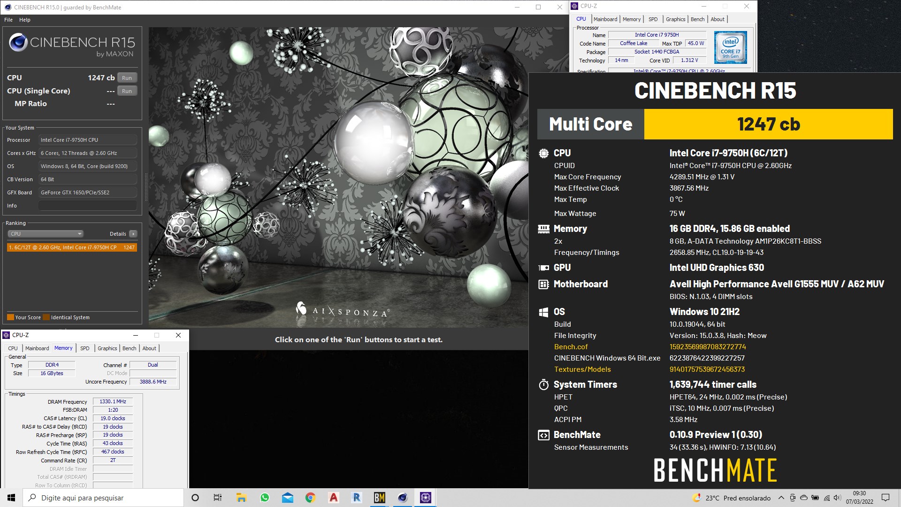Switch to Cinebench on the taskbar
This screenshot has width=901, height=507.
[x=403, y=498]
